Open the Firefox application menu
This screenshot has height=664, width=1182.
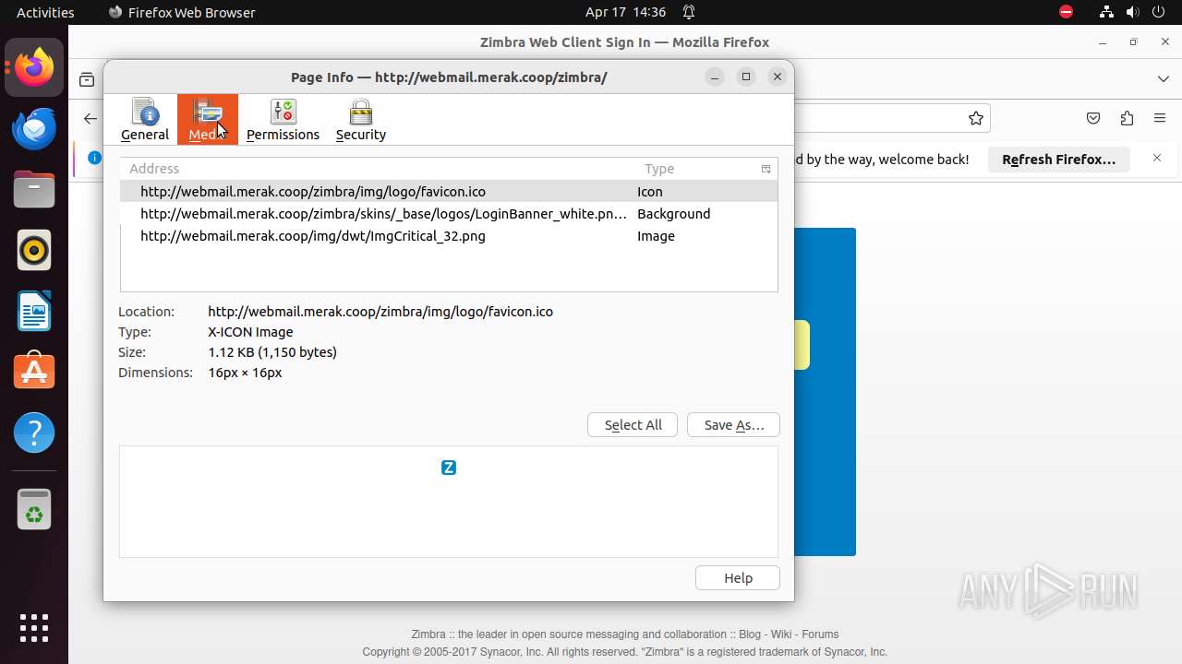tap(1160, 118)
